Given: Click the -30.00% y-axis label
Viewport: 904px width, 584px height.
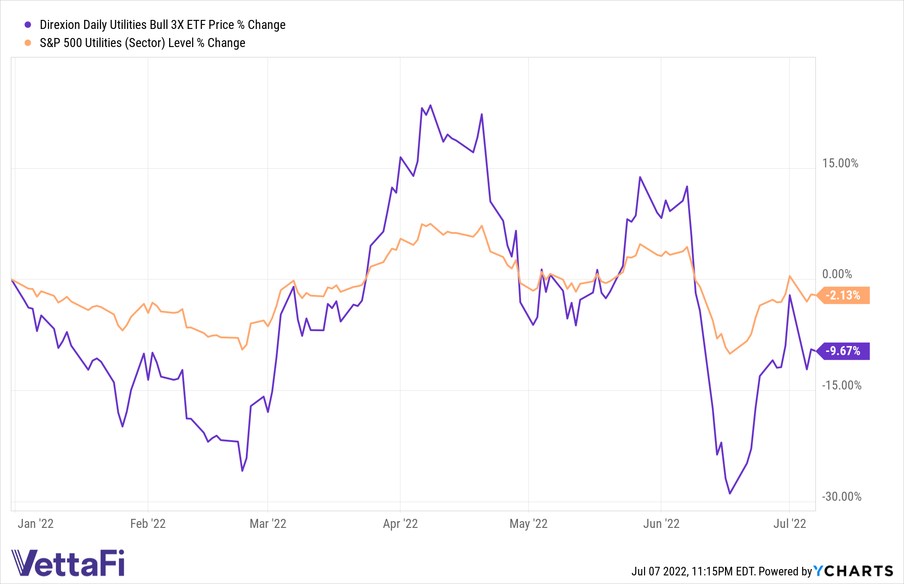Looking at the screenshot, I should point(841,497).
